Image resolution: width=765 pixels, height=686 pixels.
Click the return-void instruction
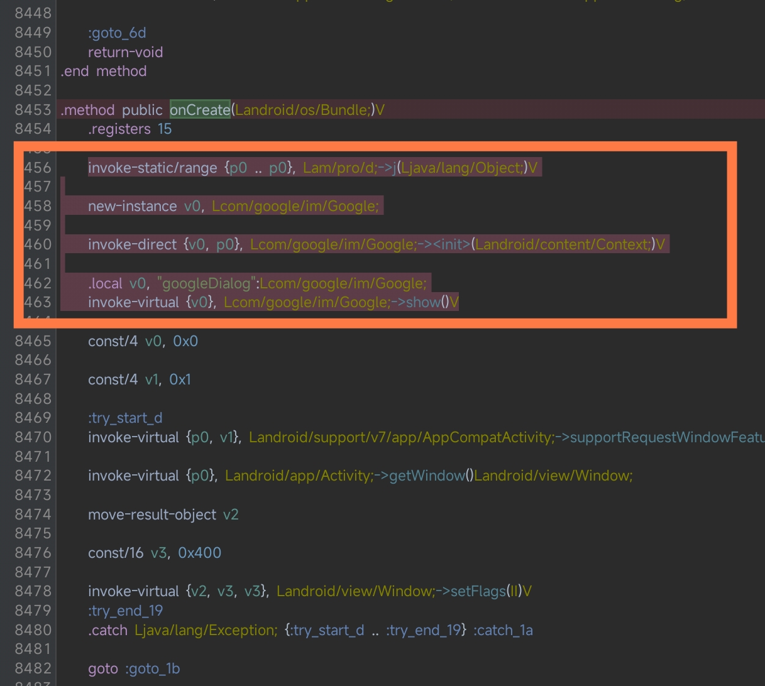click(125, 52)
